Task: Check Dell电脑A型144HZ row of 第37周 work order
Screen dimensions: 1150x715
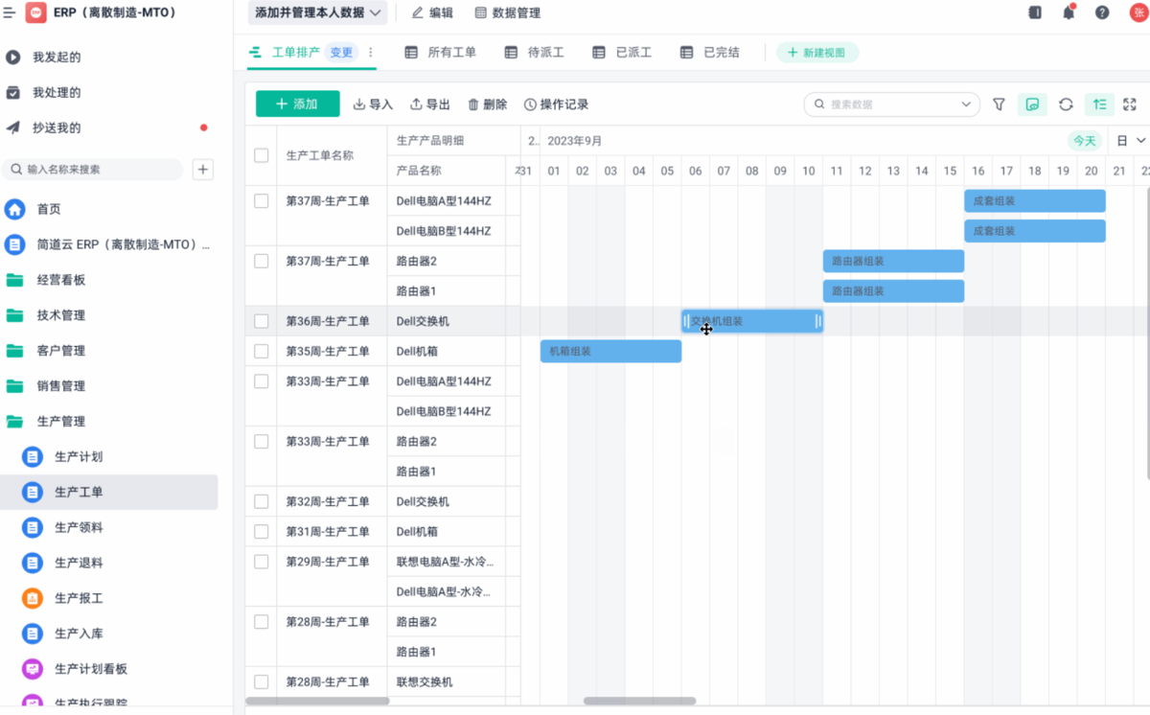Action: pos(262,201)
